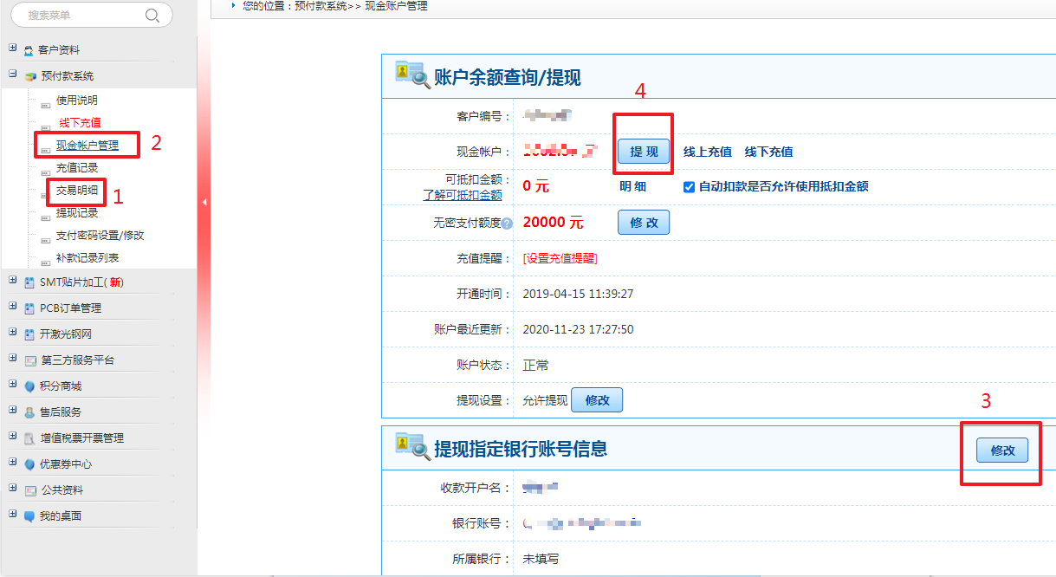Click the 我的桌面 icon in sidebar
Image resolution: width=1056 pixels, height=577 pixels.
tap(29, 516)
